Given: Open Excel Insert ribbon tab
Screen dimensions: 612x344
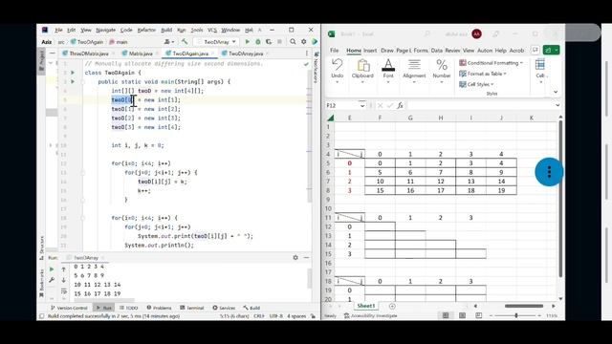Looking at the screenshot, I should 370,51.
